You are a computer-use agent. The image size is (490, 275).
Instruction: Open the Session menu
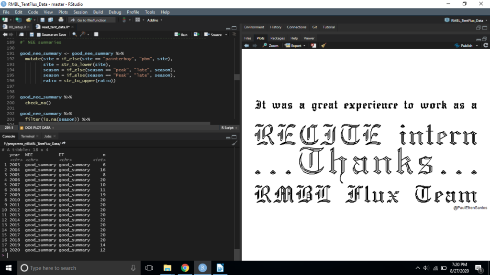tap(80, 12)
